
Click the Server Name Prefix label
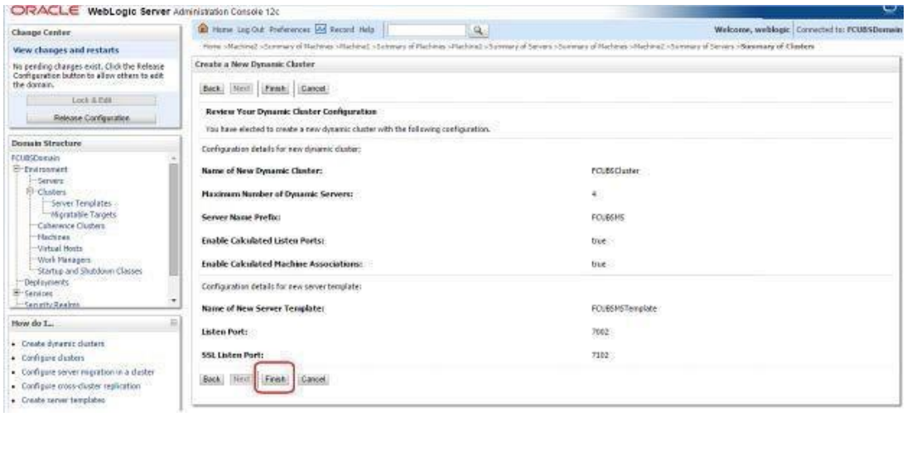click(241, 218)
